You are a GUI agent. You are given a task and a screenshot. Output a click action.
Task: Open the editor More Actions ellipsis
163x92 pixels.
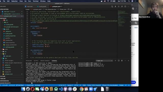point(128,6)
